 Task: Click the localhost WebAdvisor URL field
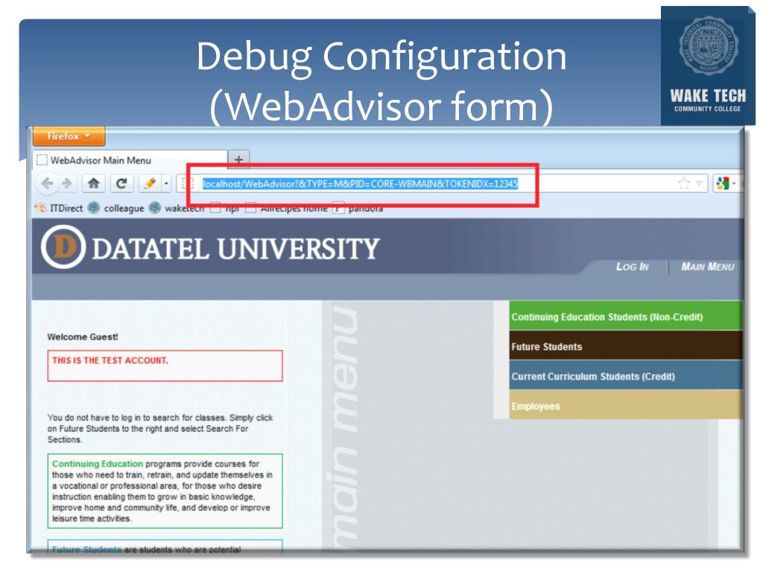[360, 184]
